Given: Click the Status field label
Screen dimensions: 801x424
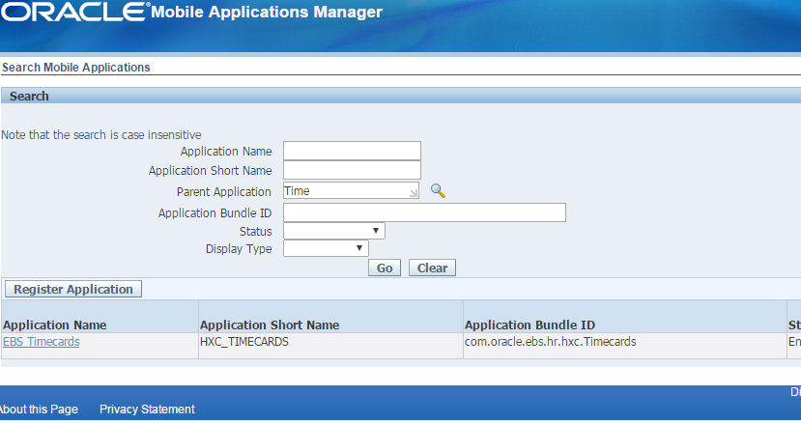Looking at the screenshot, I should [x=255, y=232].
